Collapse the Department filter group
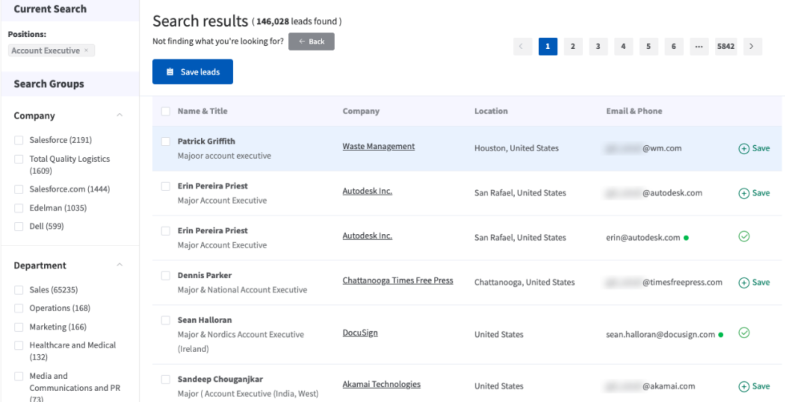 coord(120,265)
